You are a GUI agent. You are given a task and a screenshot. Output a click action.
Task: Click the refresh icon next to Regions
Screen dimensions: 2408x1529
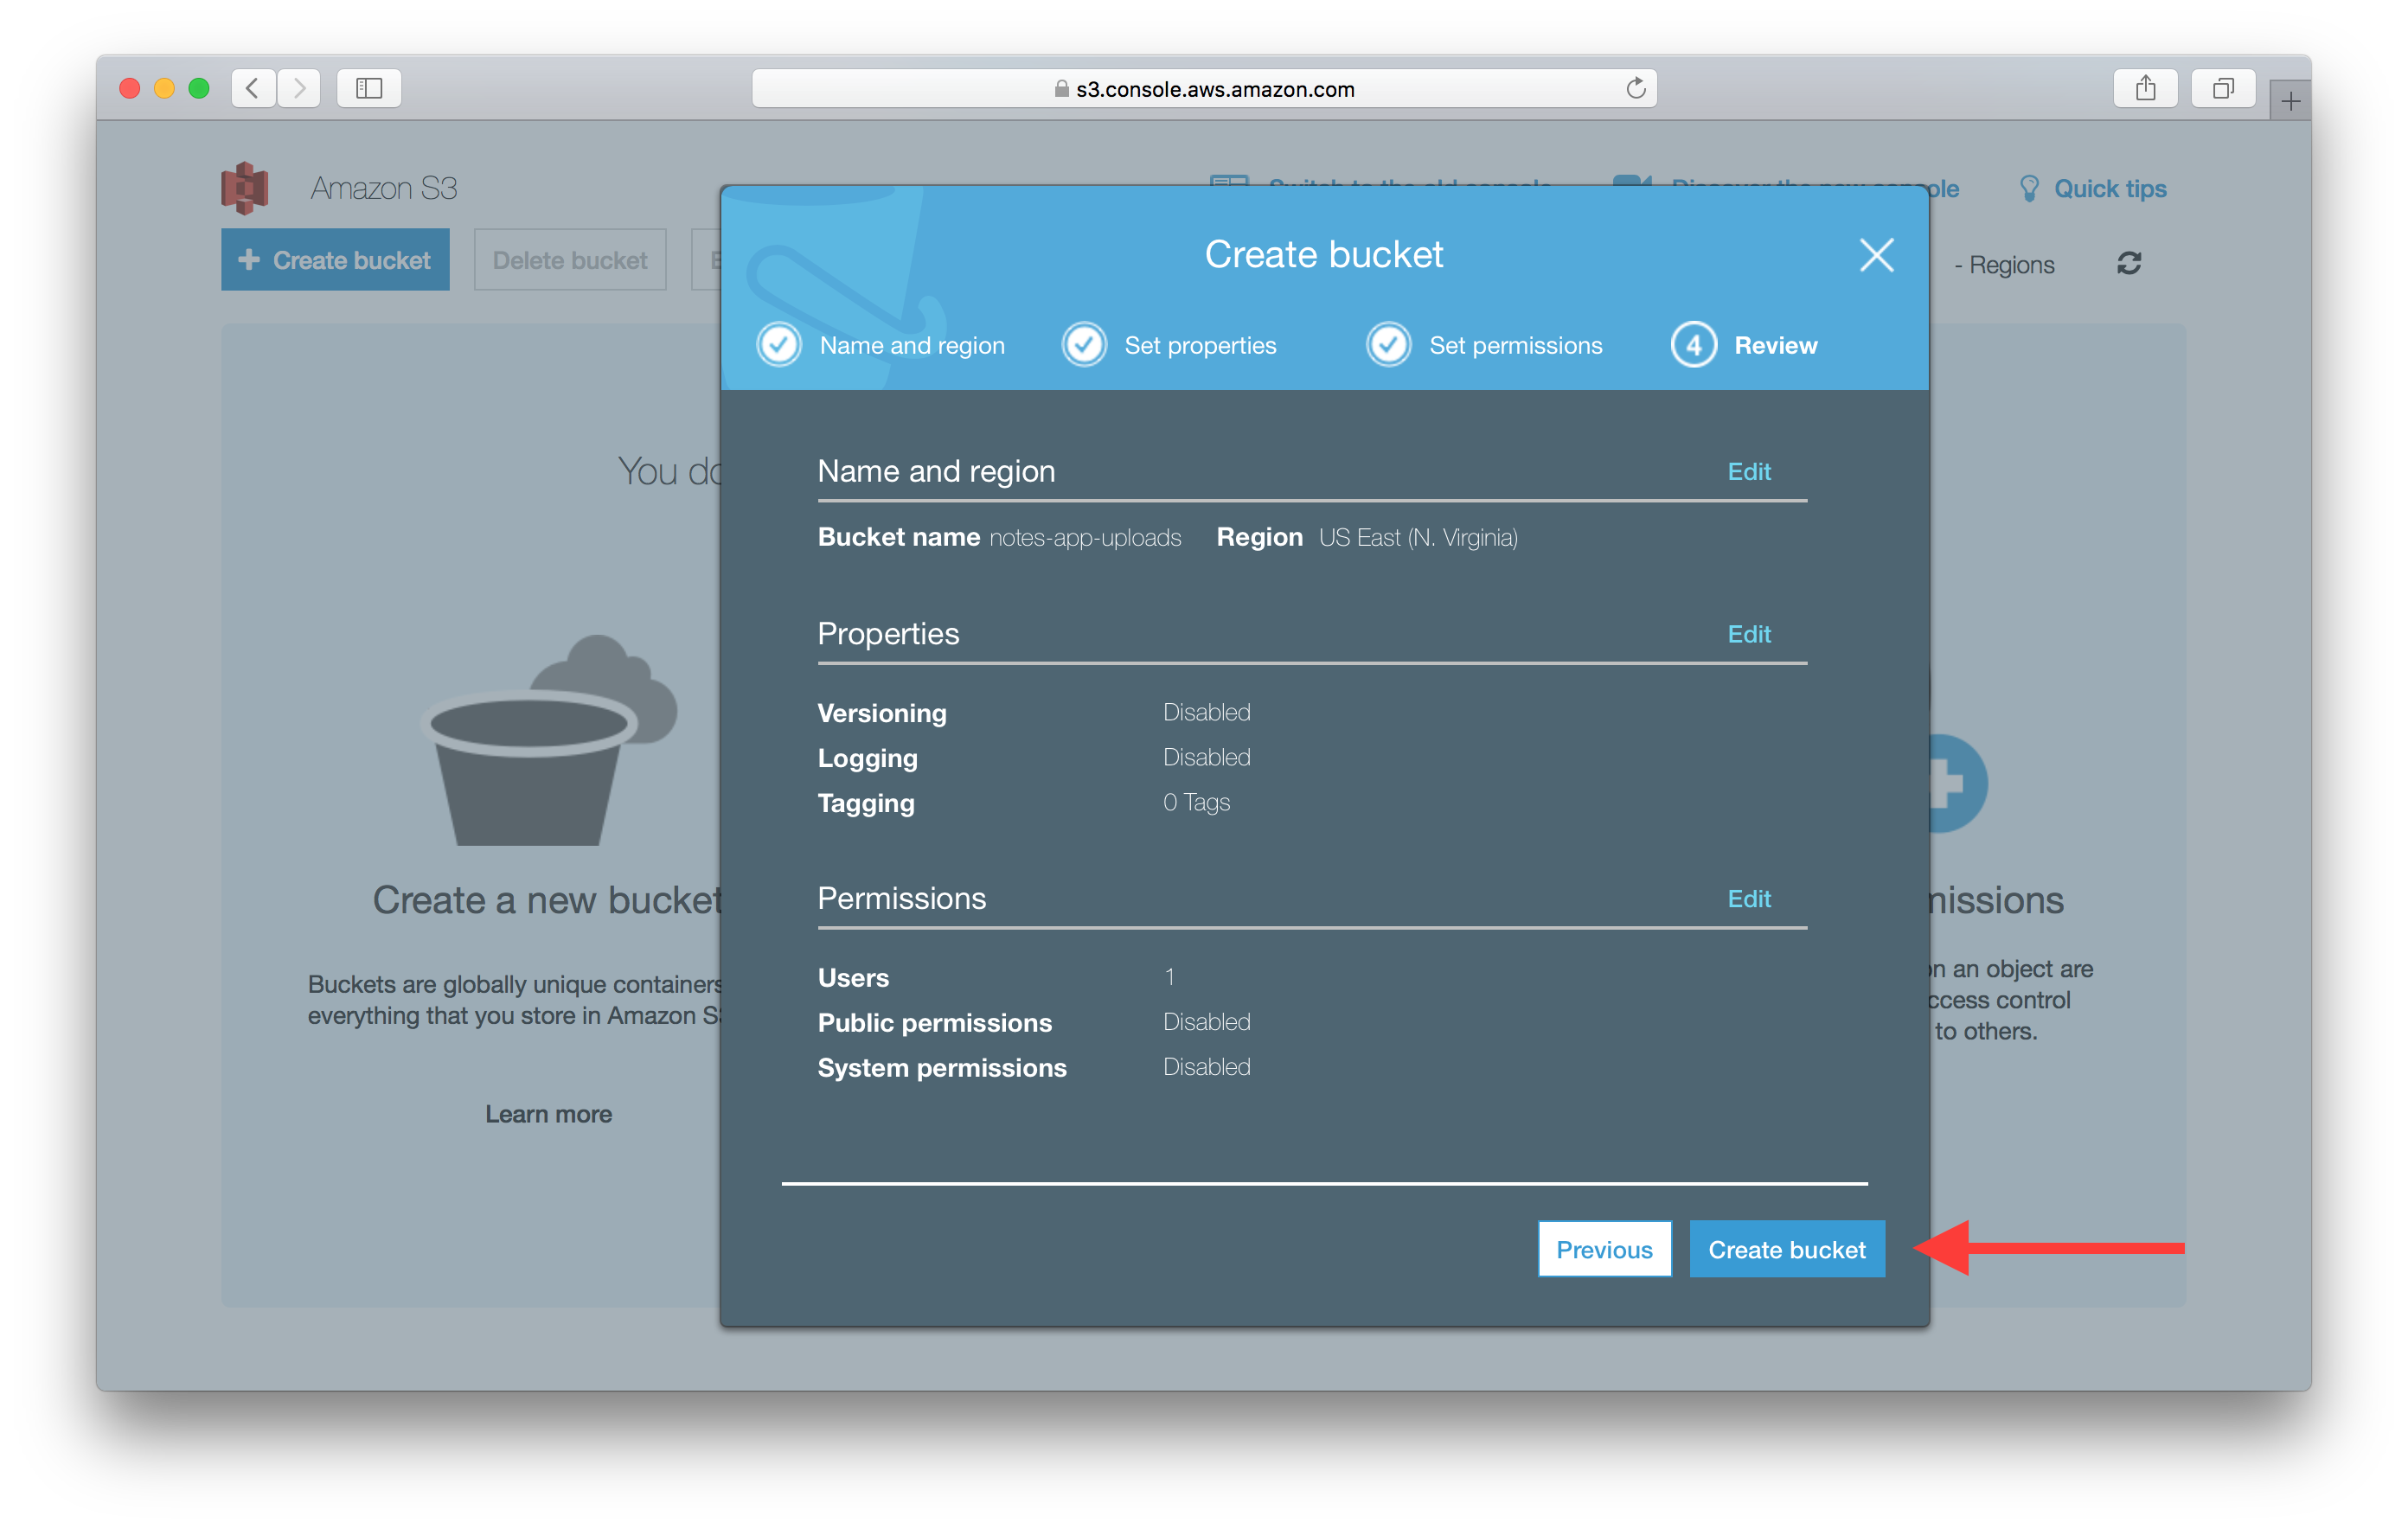click(x=2129, y=264)
